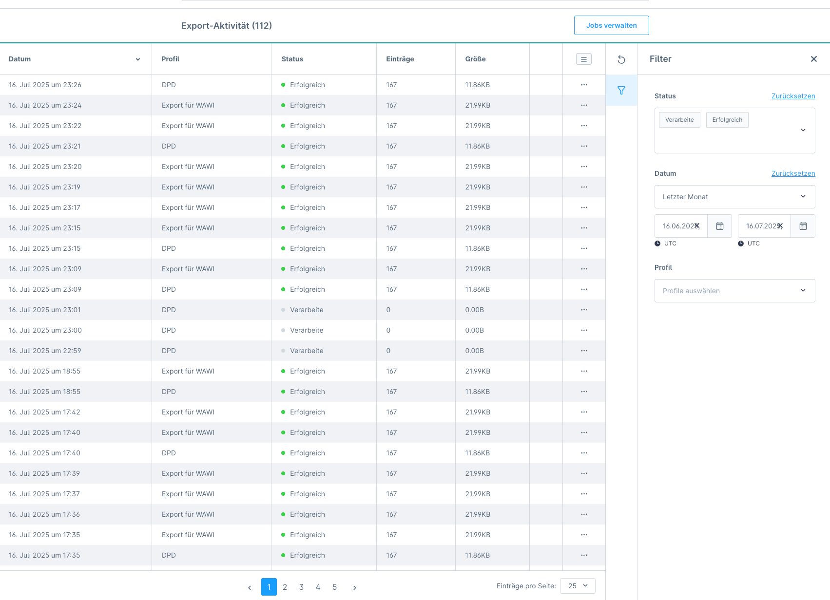
Task: Expand the Status filter dropdown
Action: coord(803,130)
